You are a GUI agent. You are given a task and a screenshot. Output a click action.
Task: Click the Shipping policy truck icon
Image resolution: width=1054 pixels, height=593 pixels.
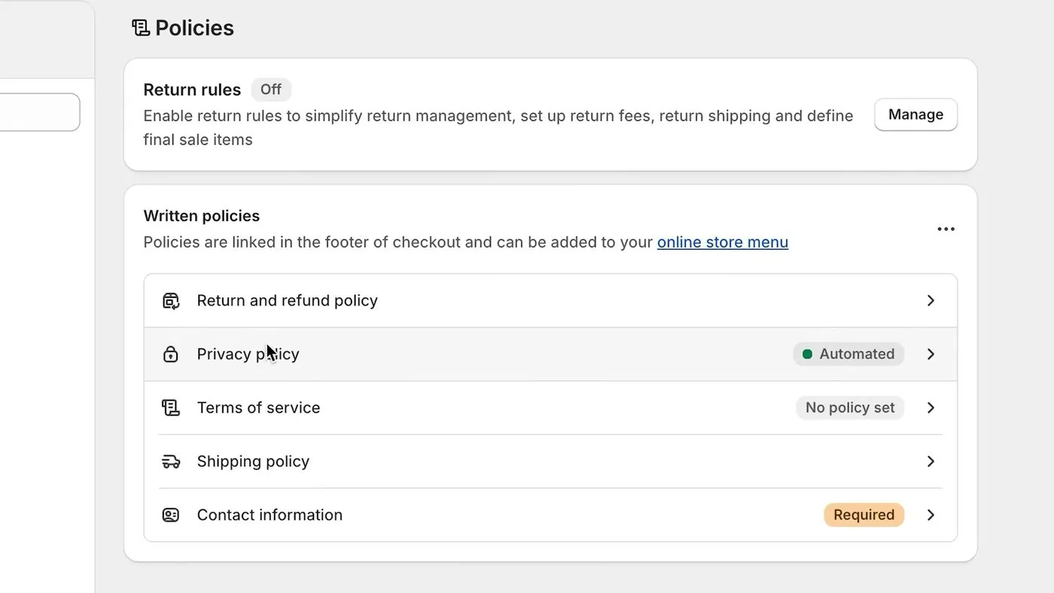171,461
